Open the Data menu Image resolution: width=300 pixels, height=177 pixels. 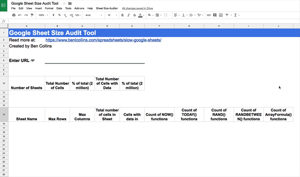point(59,8)
